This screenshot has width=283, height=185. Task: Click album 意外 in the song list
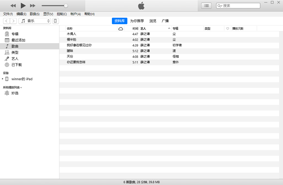point(176,62)
